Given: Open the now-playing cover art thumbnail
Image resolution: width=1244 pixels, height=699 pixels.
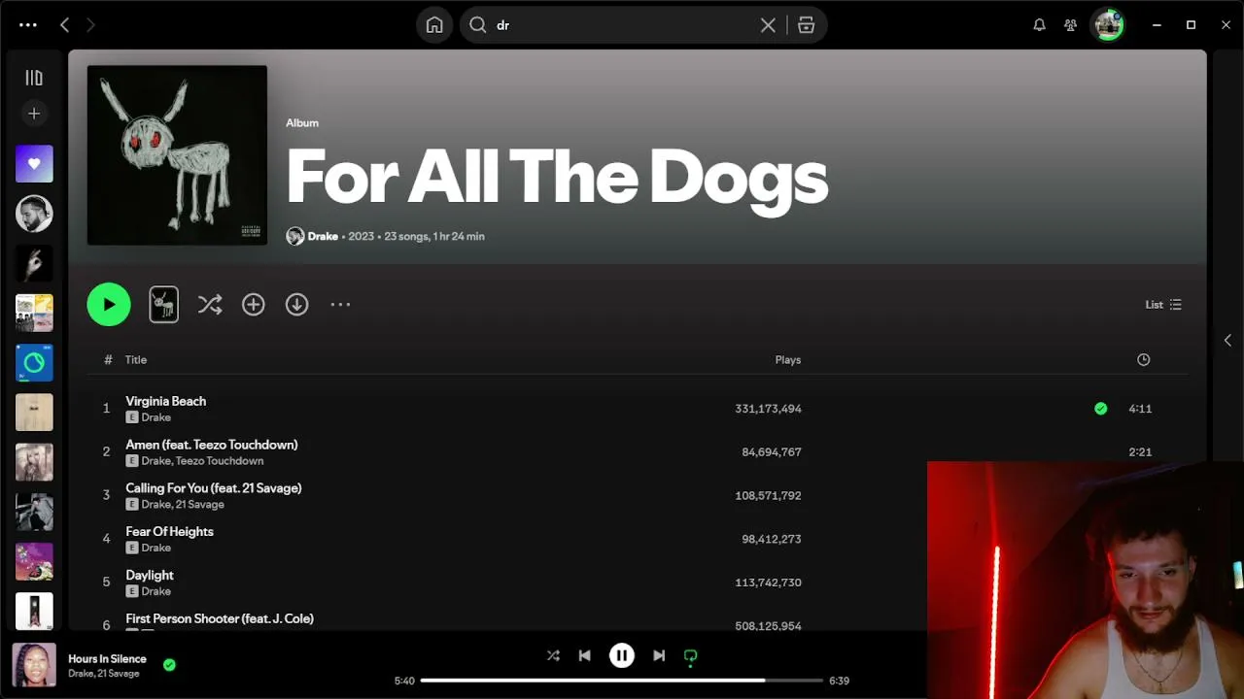Looking at the screenshot, I should (34, 665).
